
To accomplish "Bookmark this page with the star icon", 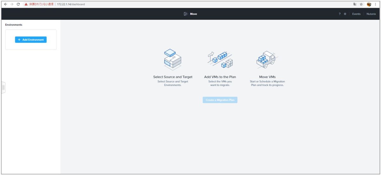I will 361,4.
